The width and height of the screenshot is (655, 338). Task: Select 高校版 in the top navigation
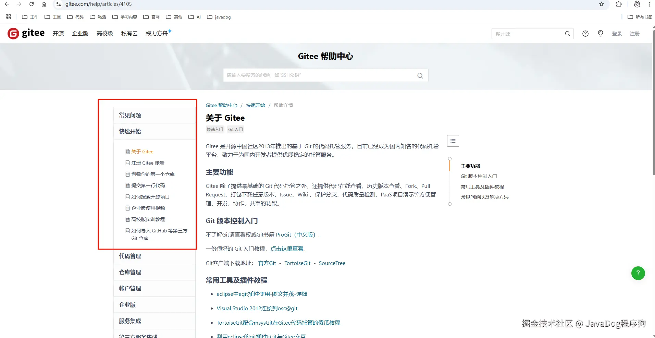tap(104, 33)
